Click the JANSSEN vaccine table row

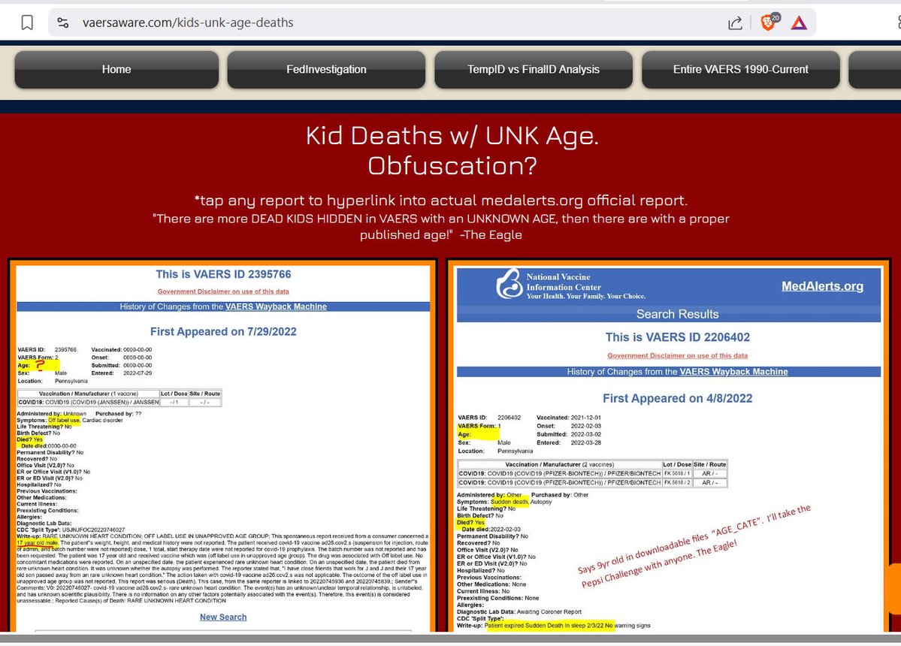[119, 402]
